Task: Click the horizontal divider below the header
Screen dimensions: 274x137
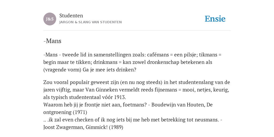Action: tap(137, 31)
